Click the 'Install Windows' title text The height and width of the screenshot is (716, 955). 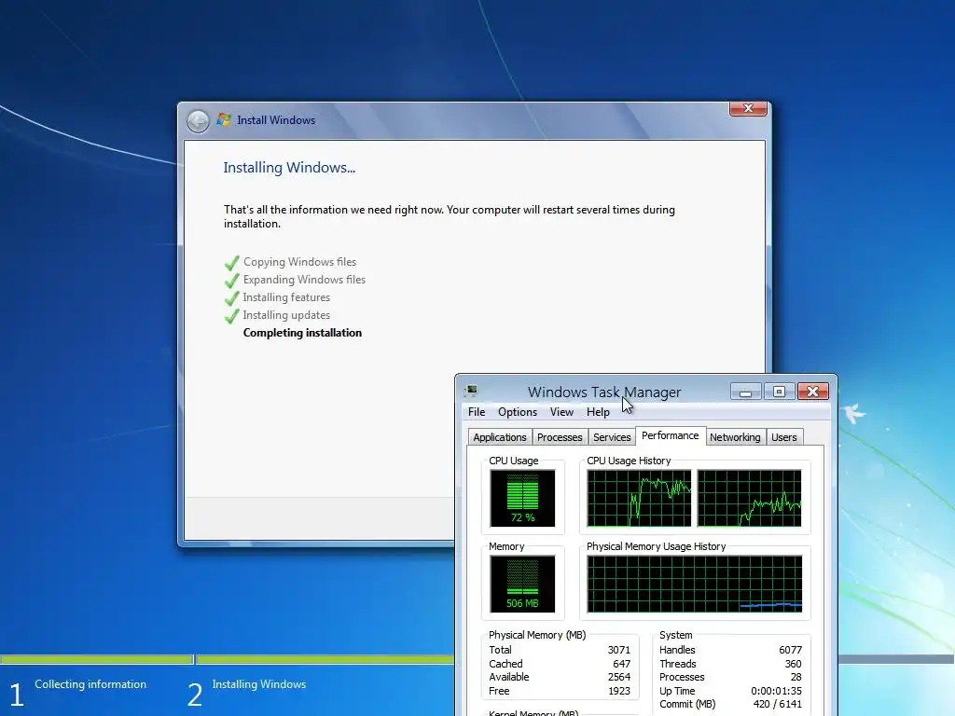pos(276,120)
